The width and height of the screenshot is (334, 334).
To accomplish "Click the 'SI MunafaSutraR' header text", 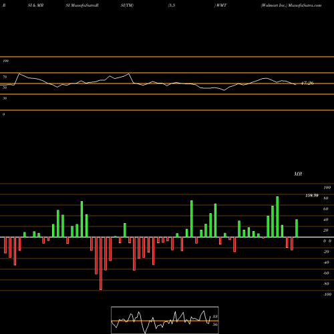I will point(82,5).
